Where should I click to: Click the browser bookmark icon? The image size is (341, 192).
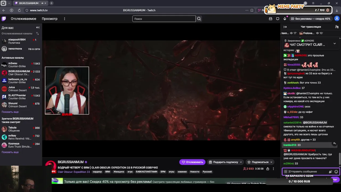pyautogui.click(x=252, y=10)
